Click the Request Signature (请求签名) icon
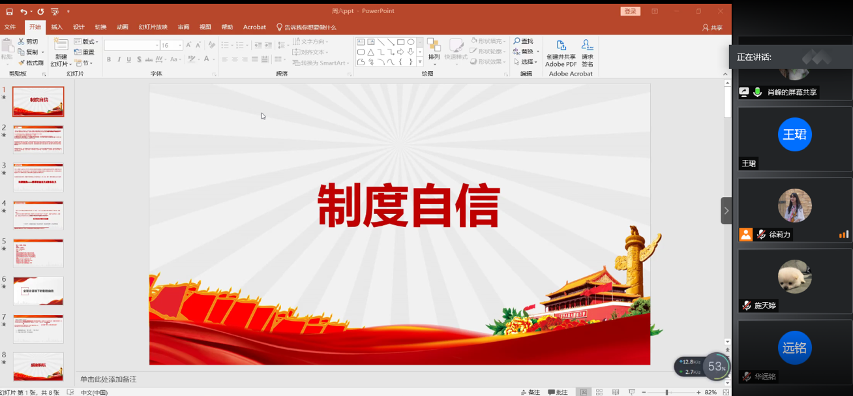Viewport: 853px width, 396px height. (x=587, y=46)
